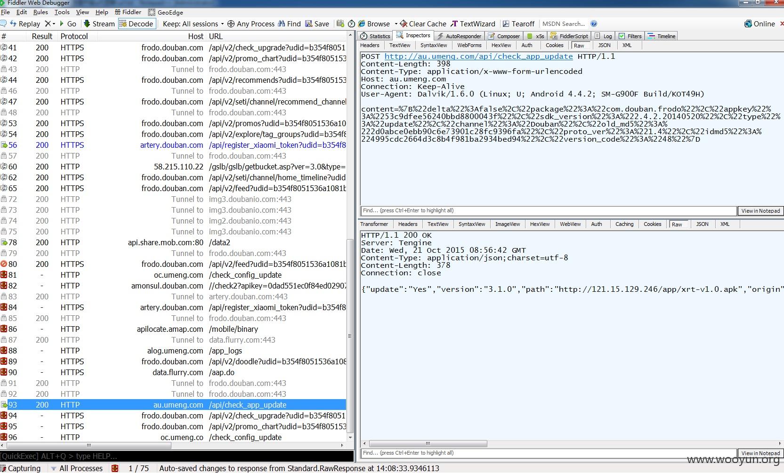The image size is (784, 473).
Task: Click the response pane horizontal scrollbar thumb
Action: tap(428, 443)
